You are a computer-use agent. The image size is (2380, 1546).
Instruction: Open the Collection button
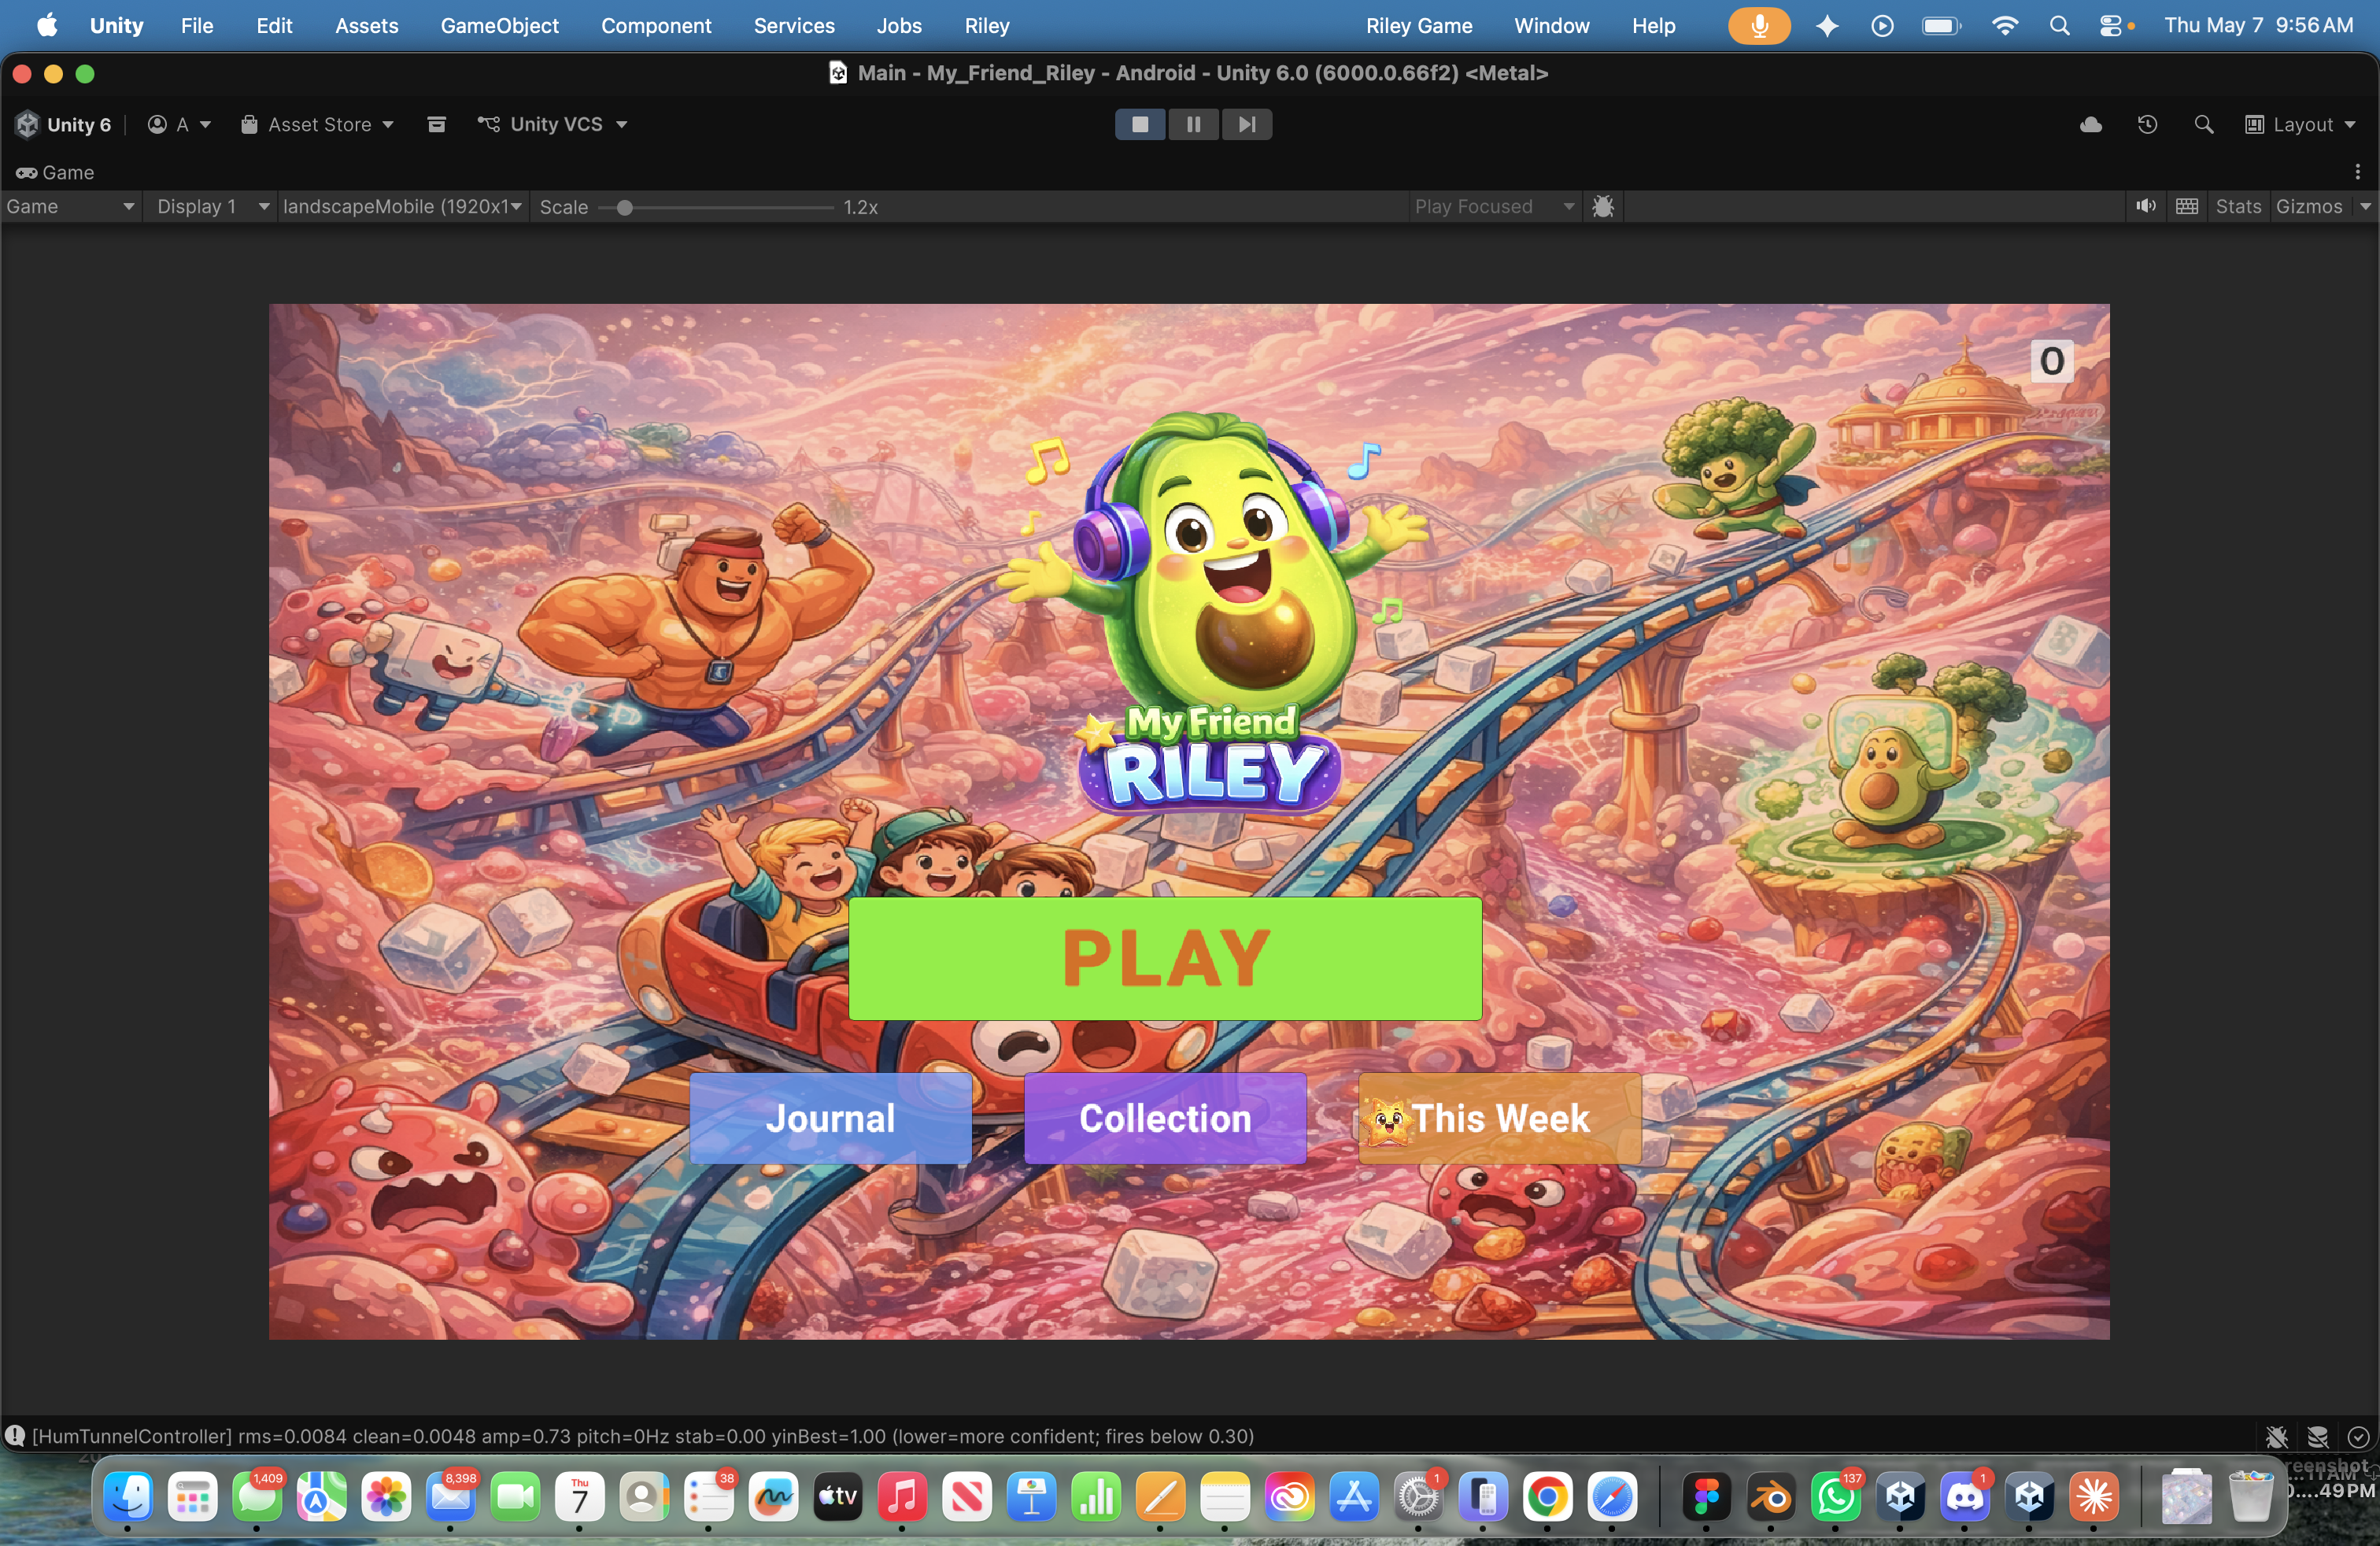[x=1165, y=1118]
